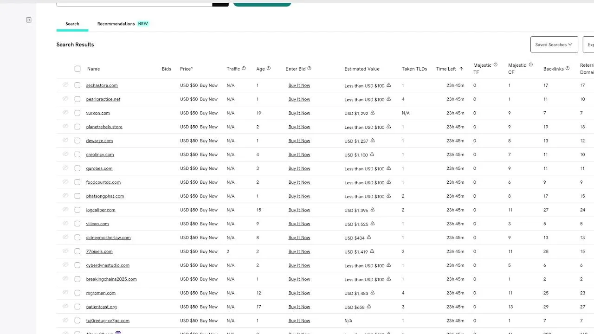This screenshot has height=334, width=594.
Task: Click the vurkon.com estimated value warning icon
Action: [373, 113]
